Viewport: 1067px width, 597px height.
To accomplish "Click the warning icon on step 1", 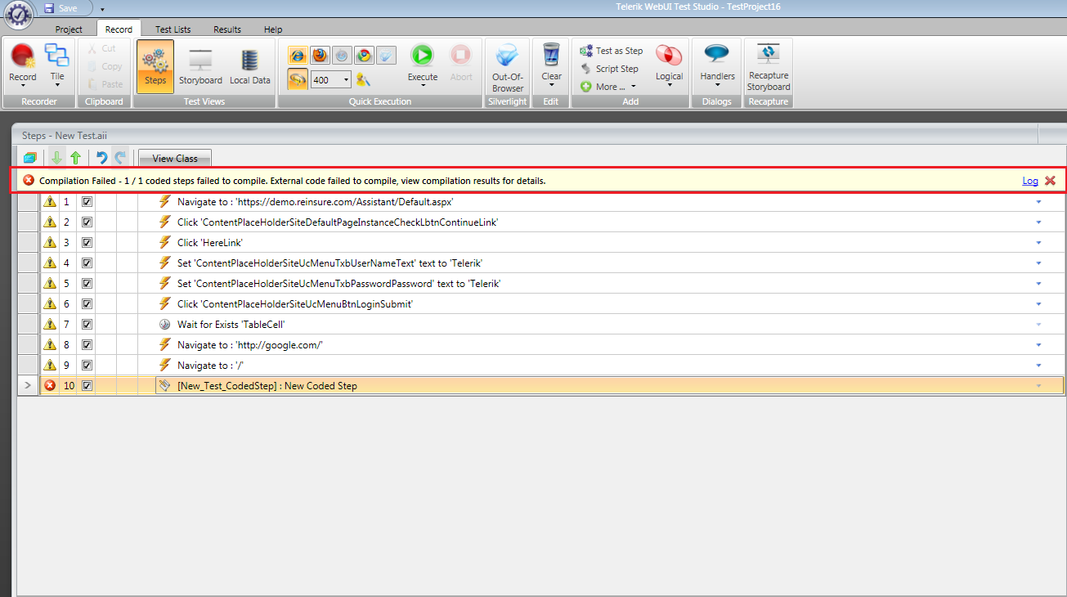I will [50, 201].
